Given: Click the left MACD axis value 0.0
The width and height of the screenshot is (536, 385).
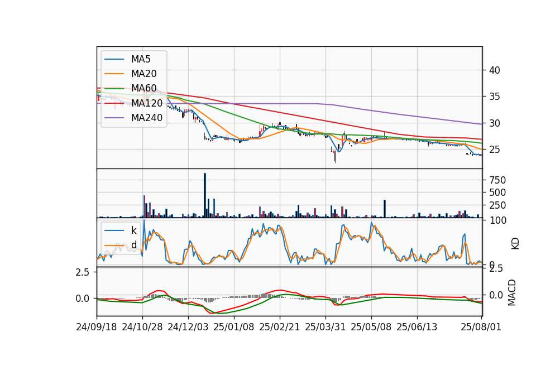Looking at the screenshot, I should point(83,299).
